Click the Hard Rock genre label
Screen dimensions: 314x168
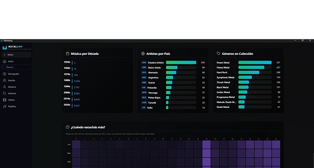click(222, 72)
